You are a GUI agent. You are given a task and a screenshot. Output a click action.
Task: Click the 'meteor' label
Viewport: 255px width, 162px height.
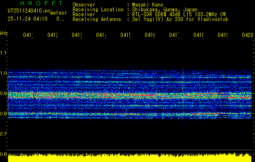pyautogui.click(x=58, y=13)
